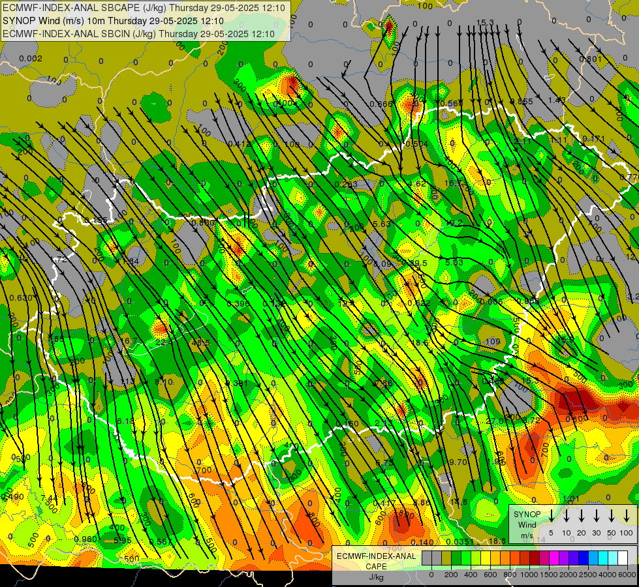Image resolution: width=639 pixels, height=587 pixels.
Task: Click the 6.09 value on the map
Action: (x=382, y=264)
